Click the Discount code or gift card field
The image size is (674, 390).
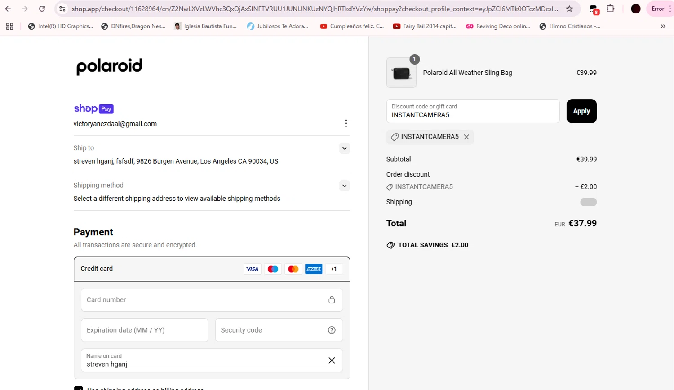click(473, 111)
